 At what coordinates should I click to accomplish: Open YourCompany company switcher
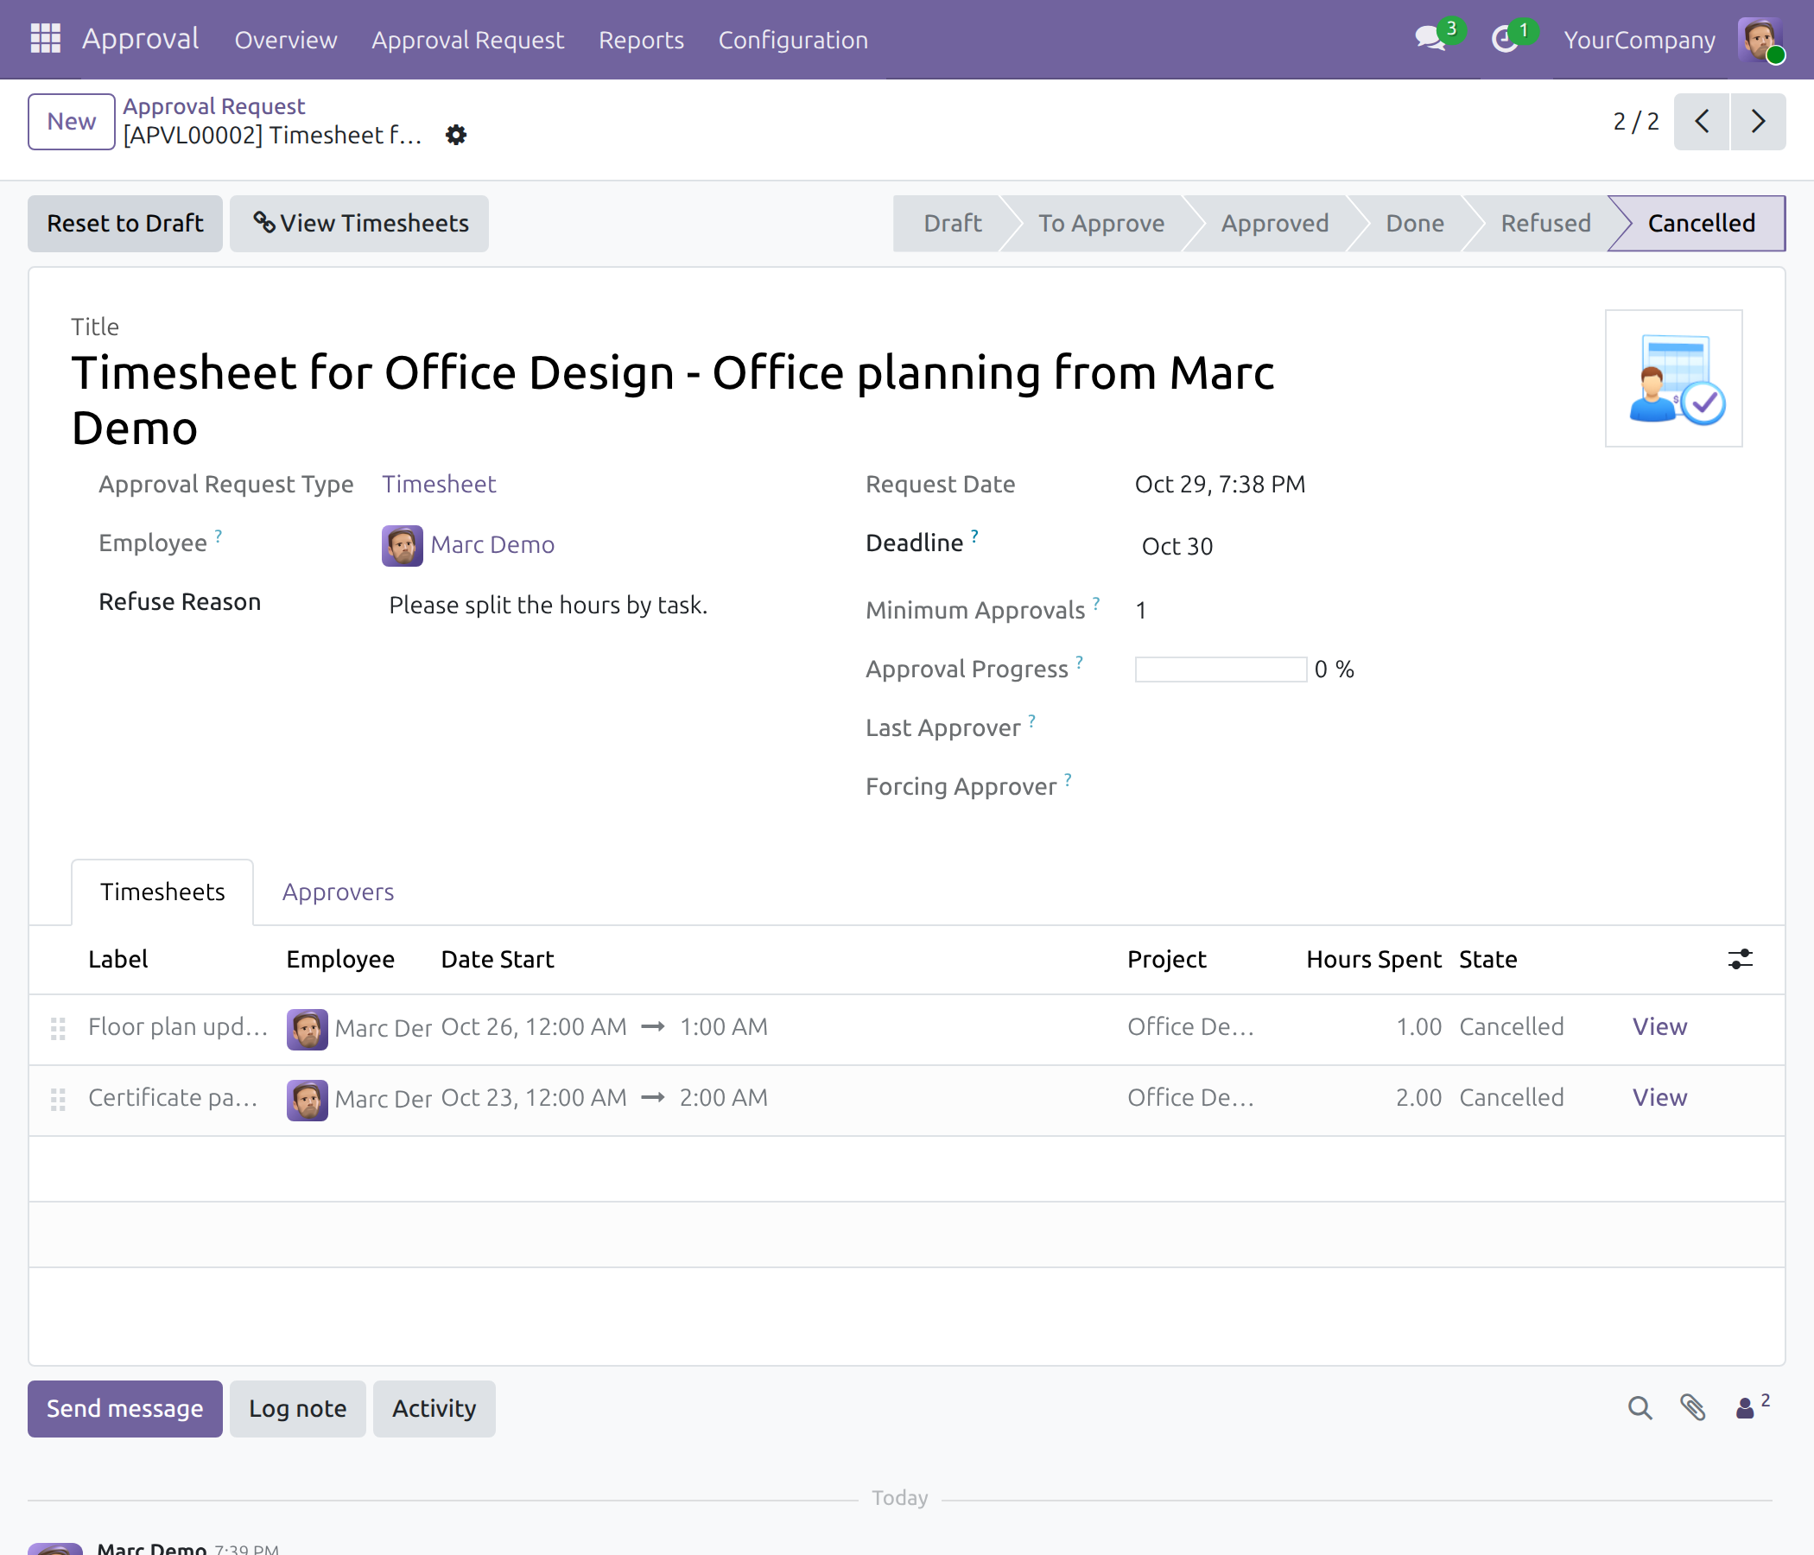(1639, 40)
